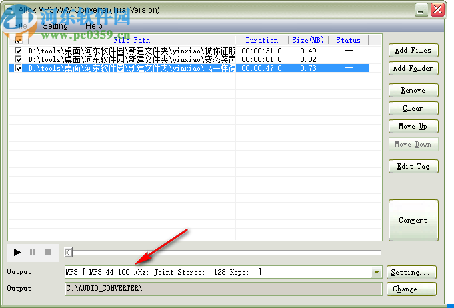
Task: Uncheck the 00:00:47.0 file row checkbox
Action: point(19,68)
